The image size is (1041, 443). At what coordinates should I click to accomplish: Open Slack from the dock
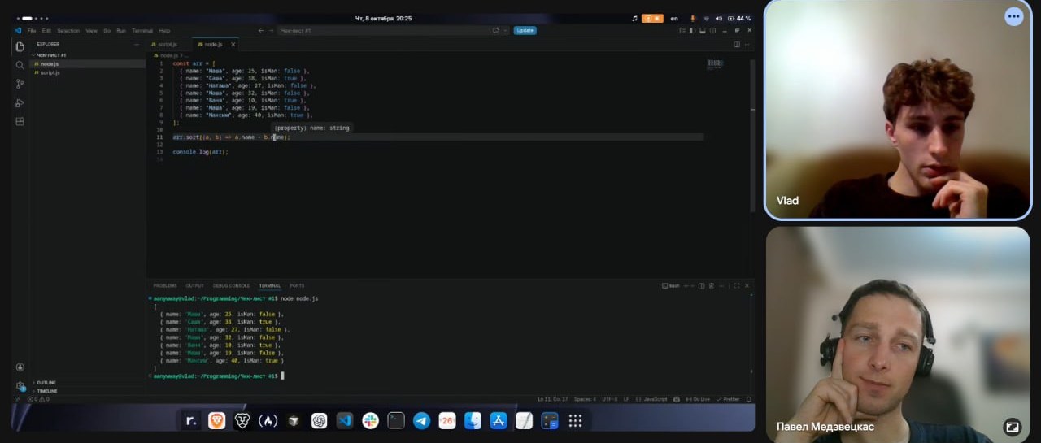click(370, 420)
